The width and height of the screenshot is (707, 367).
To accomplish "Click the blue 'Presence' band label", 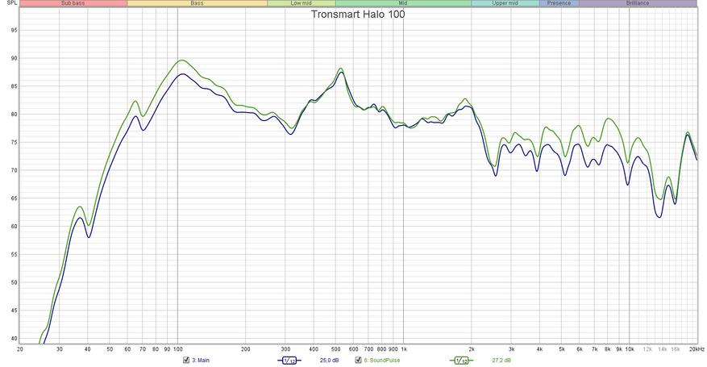I will tap(559, 3).
